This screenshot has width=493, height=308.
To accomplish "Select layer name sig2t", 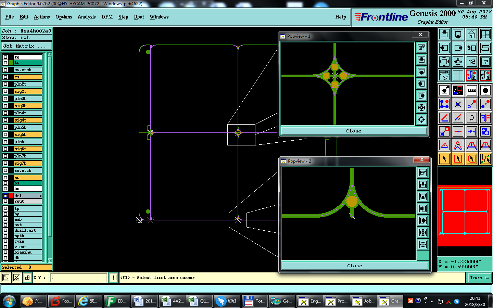I will click(28, 91).
